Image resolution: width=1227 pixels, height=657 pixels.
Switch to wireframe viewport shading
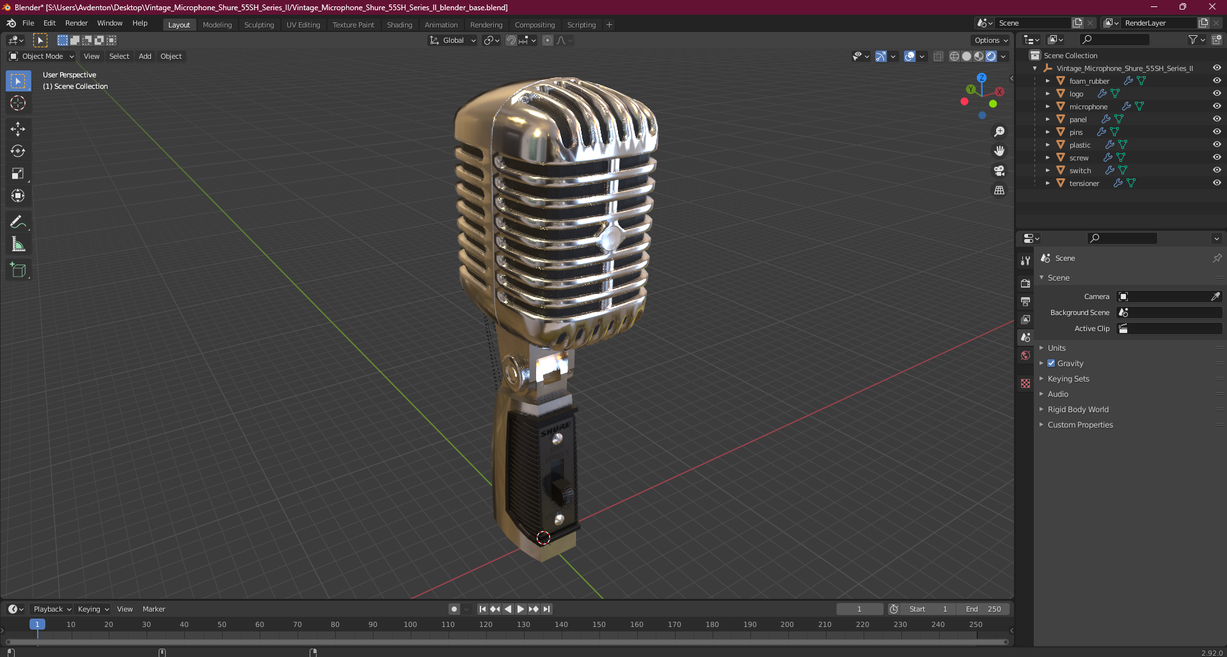pos(954,56)
